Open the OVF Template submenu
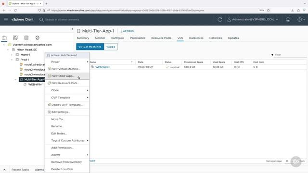 click(x=67, y=98)
